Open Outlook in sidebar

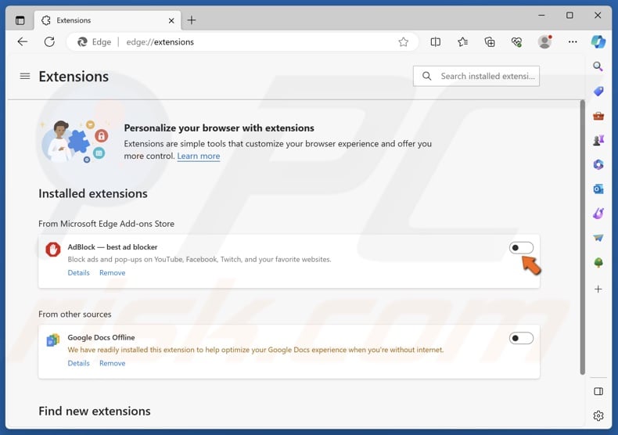pos(598,189)
